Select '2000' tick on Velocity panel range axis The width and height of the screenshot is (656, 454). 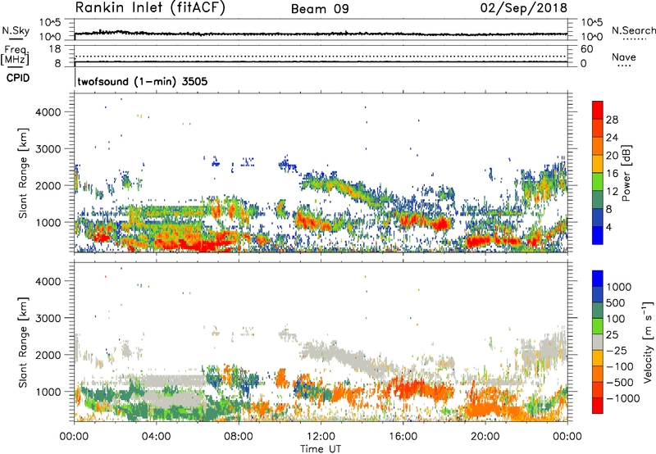tap(48, 355)
